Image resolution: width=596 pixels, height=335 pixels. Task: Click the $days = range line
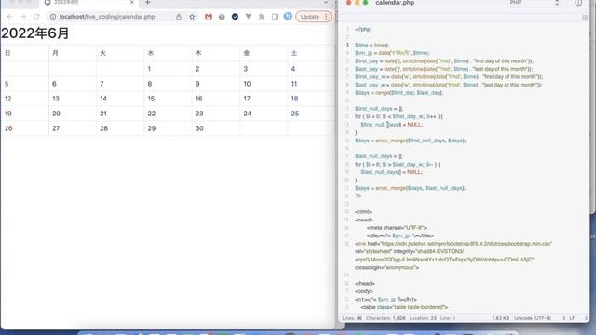[400, 93]
